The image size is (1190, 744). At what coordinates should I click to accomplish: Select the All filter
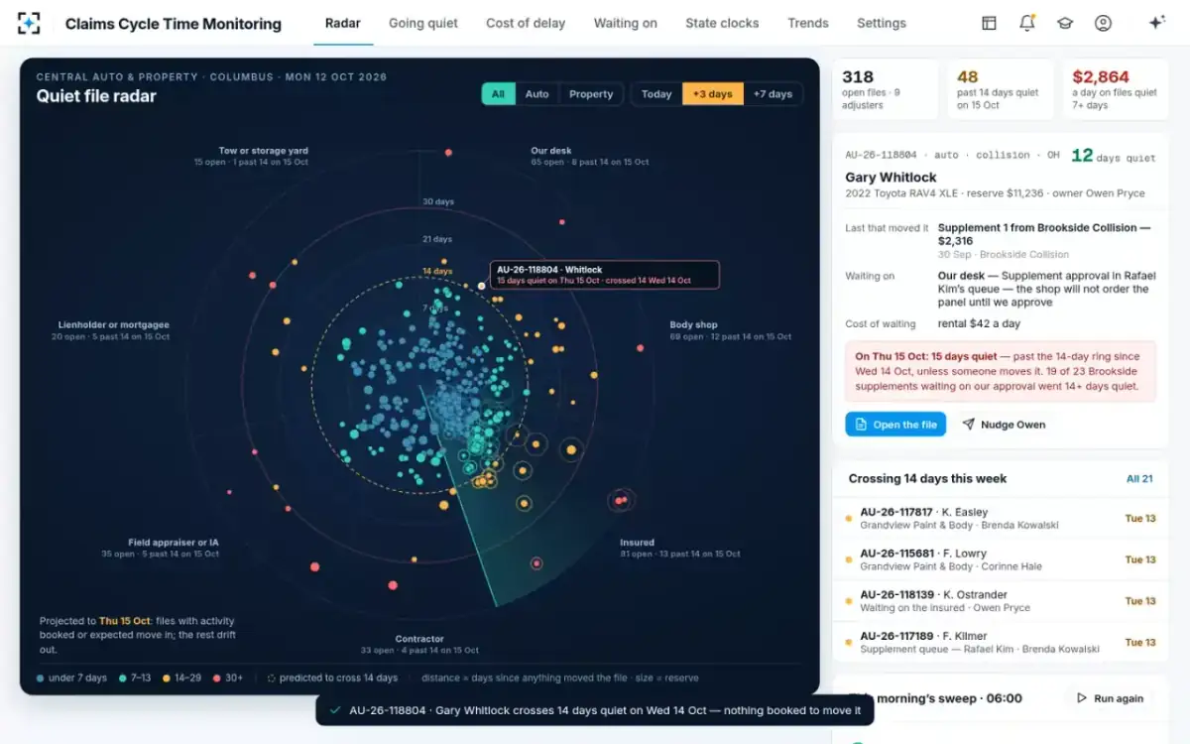click(498, 94)
